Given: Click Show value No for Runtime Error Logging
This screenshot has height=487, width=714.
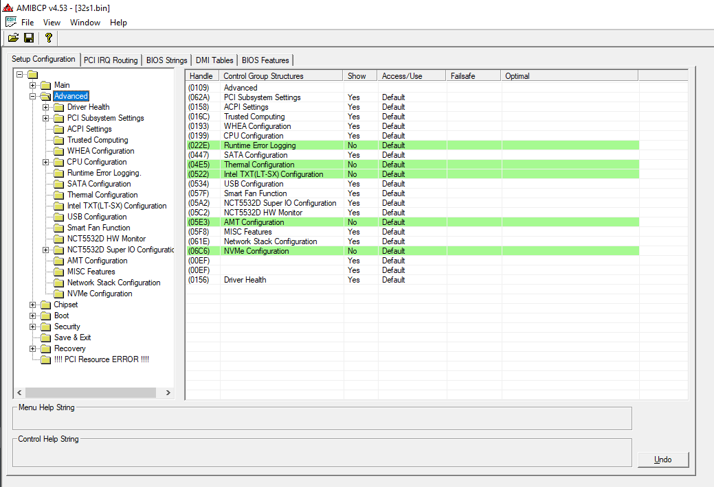Looking at the screenshot, I should [x=353, y=145].
